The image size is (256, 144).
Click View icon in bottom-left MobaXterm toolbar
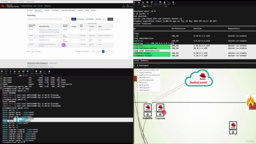[x=23, y=72]
